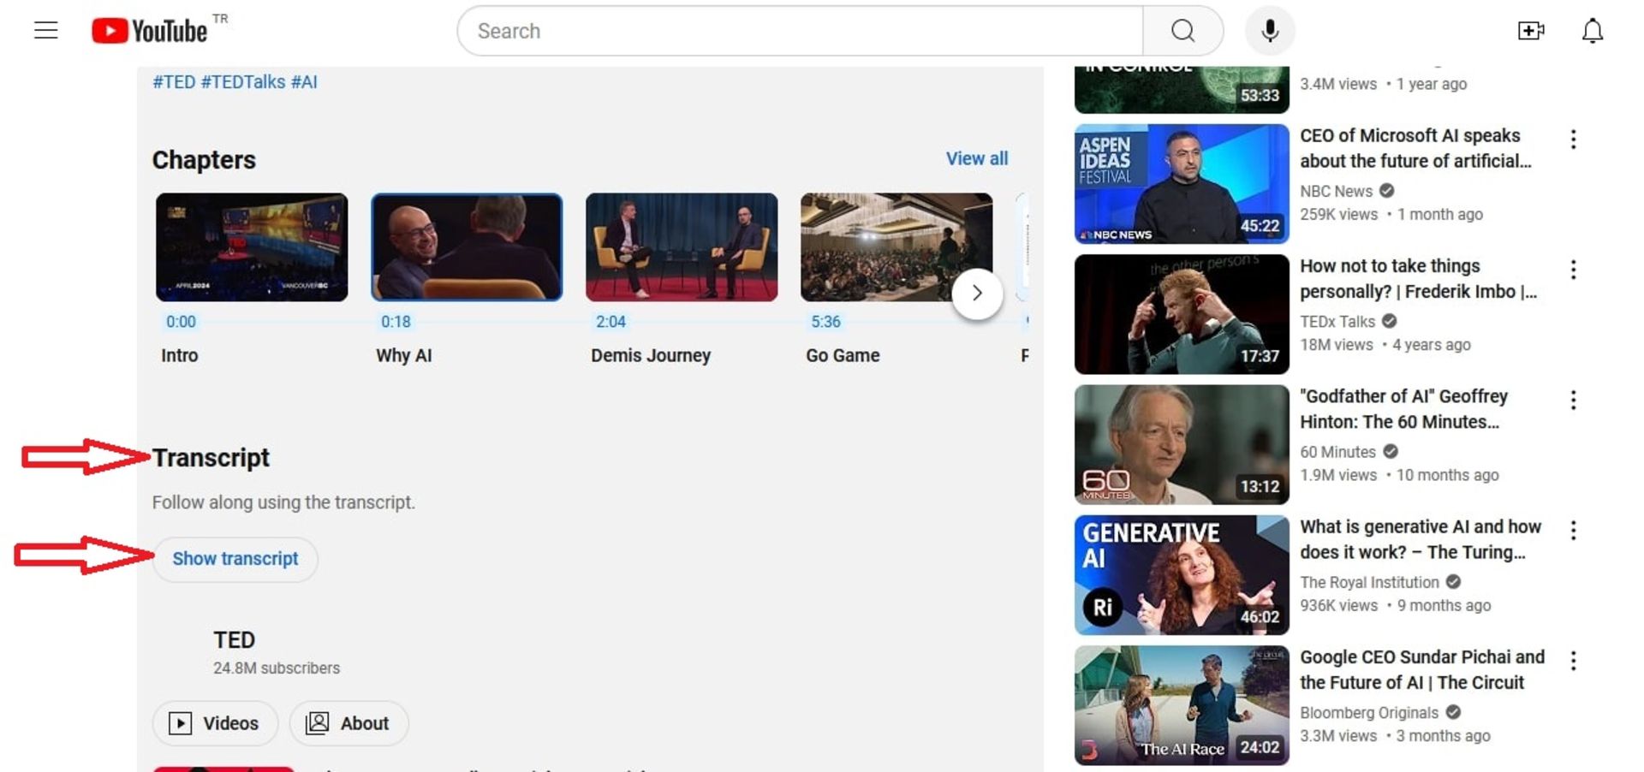
Task: Open more options for Microsoft AI CEO video
Action: 1573,140
